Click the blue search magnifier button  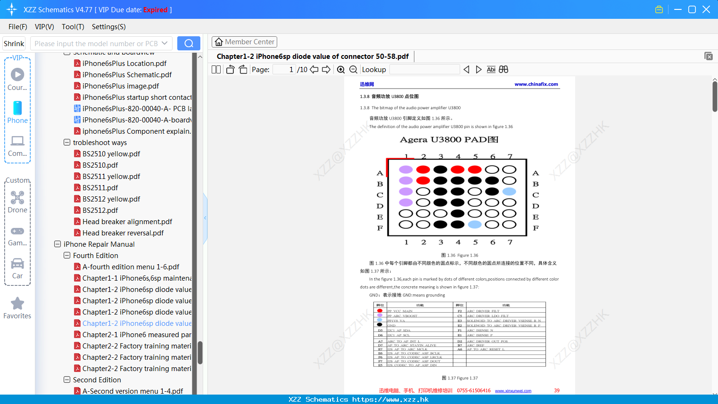pos(189,43)
